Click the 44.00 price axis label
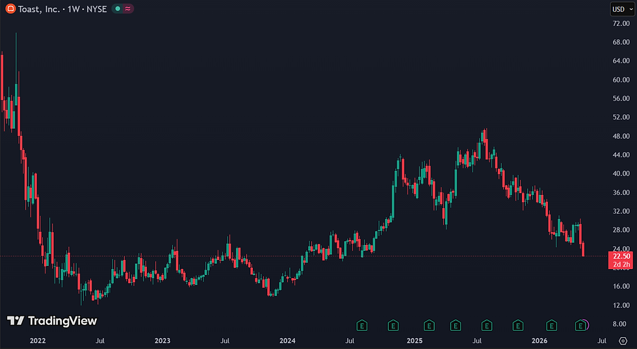This screenshot has width=637, height=349. 621,155
